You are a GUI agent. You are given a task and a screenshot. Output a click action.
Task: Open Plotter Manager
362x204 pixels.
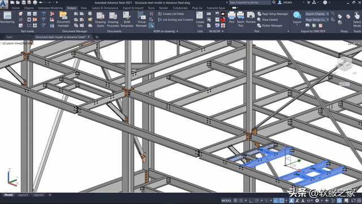(270, 25)
